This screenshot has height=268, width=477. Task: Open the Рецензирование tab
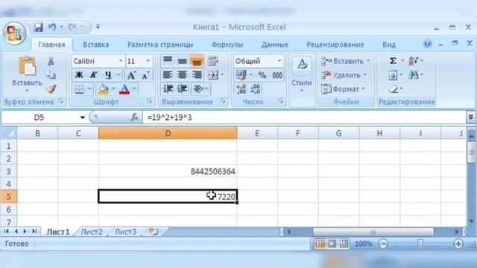(x=335, y=45)
